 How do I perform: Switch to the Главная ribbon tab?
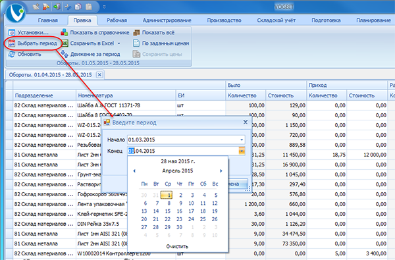pos(48,20)
